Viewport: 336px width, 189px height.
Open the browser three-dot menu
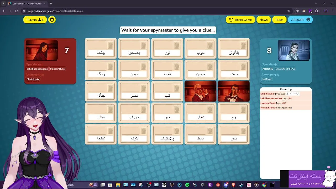click(333, 11)
